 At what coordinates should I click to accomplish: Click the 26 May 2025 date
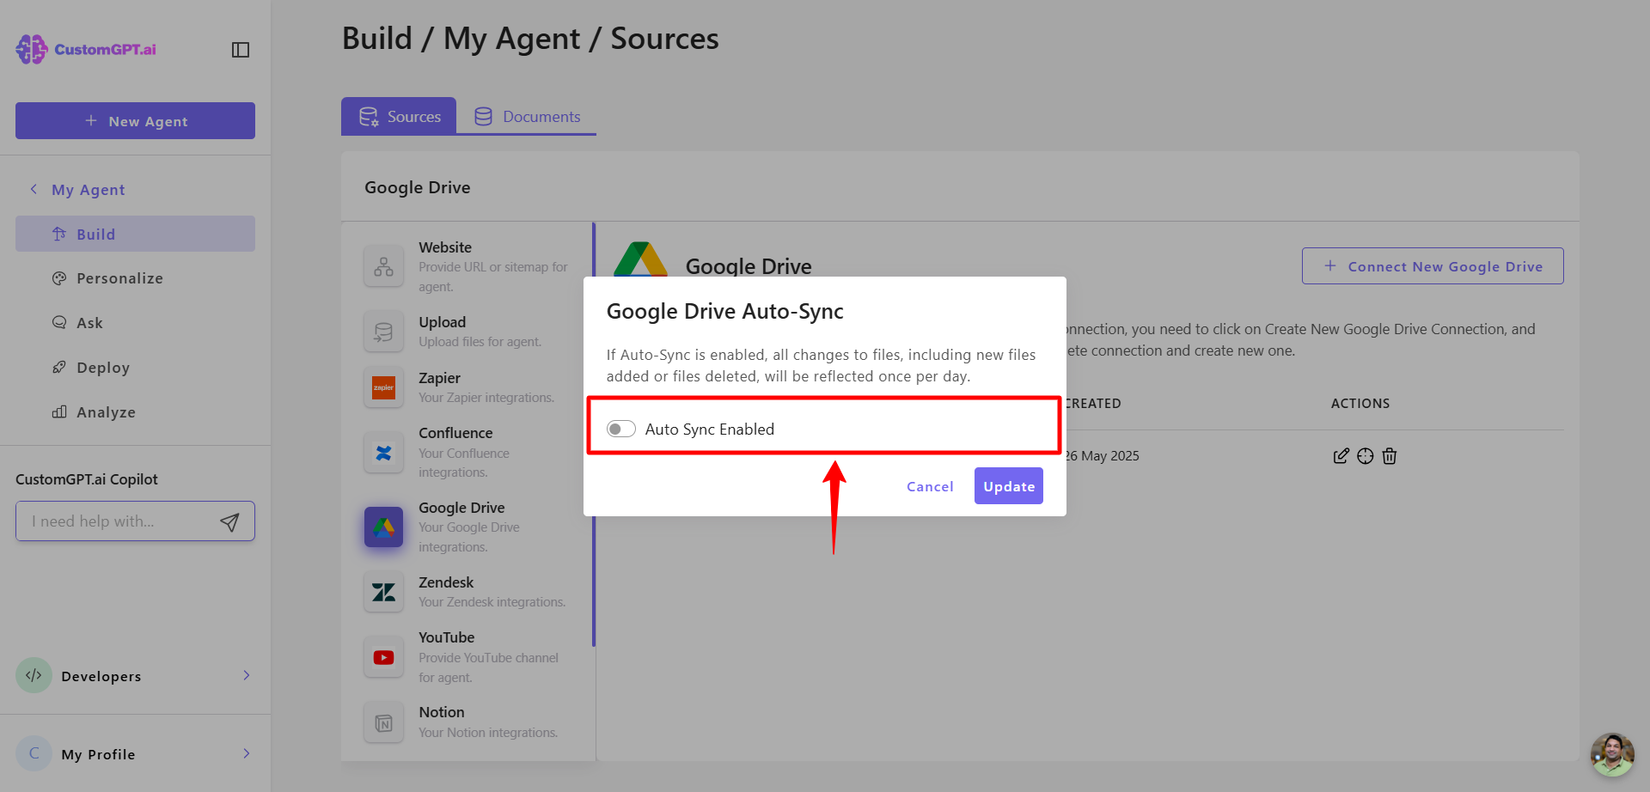pos(1103,456)
